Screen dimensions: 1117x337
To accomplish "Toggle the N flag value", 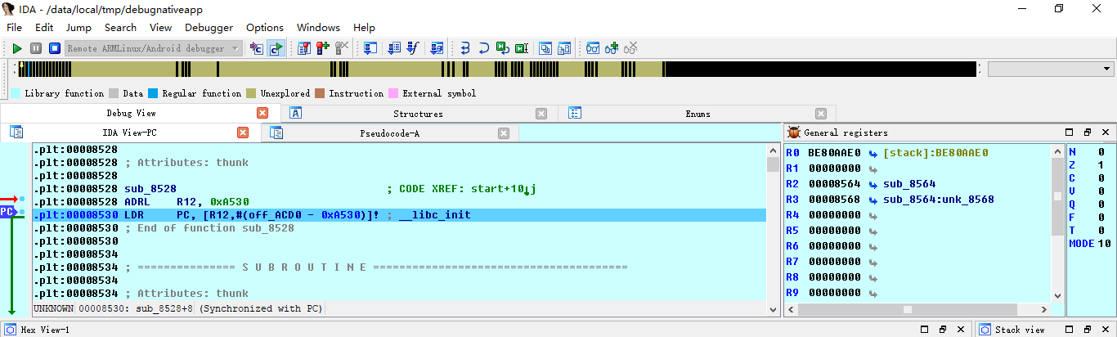I will pyautogui.click(x=1101, y=152).
